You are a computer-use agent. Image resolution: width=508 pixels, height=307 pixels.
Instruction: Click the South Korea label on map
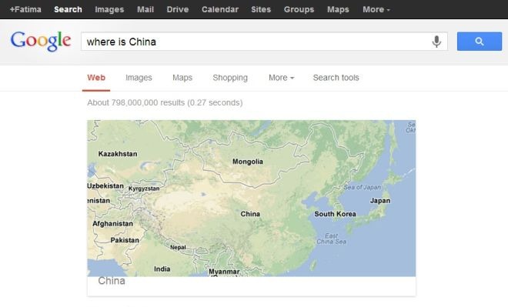point(335,214)
